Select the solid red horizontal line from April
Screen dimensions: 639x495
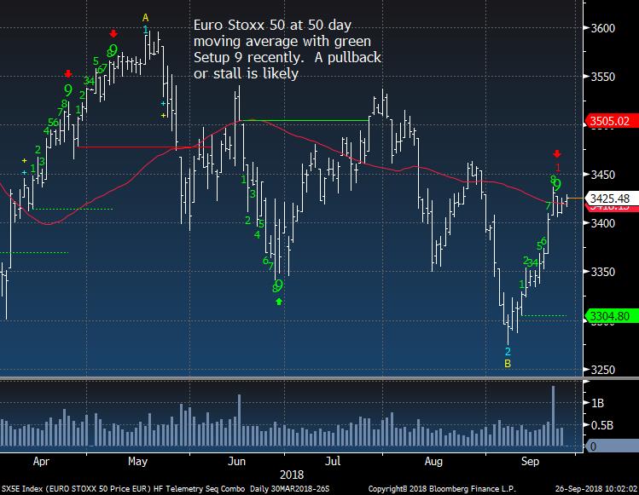(x=144, y=147)
